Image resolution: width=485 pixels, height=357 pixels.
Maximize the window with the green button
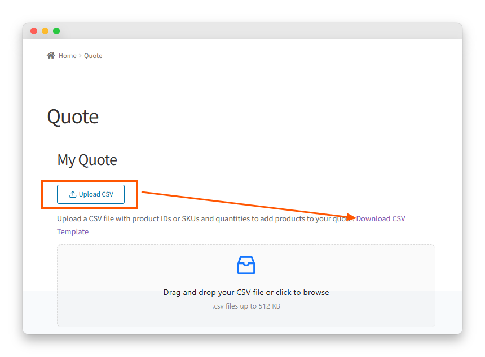(56, 31)
